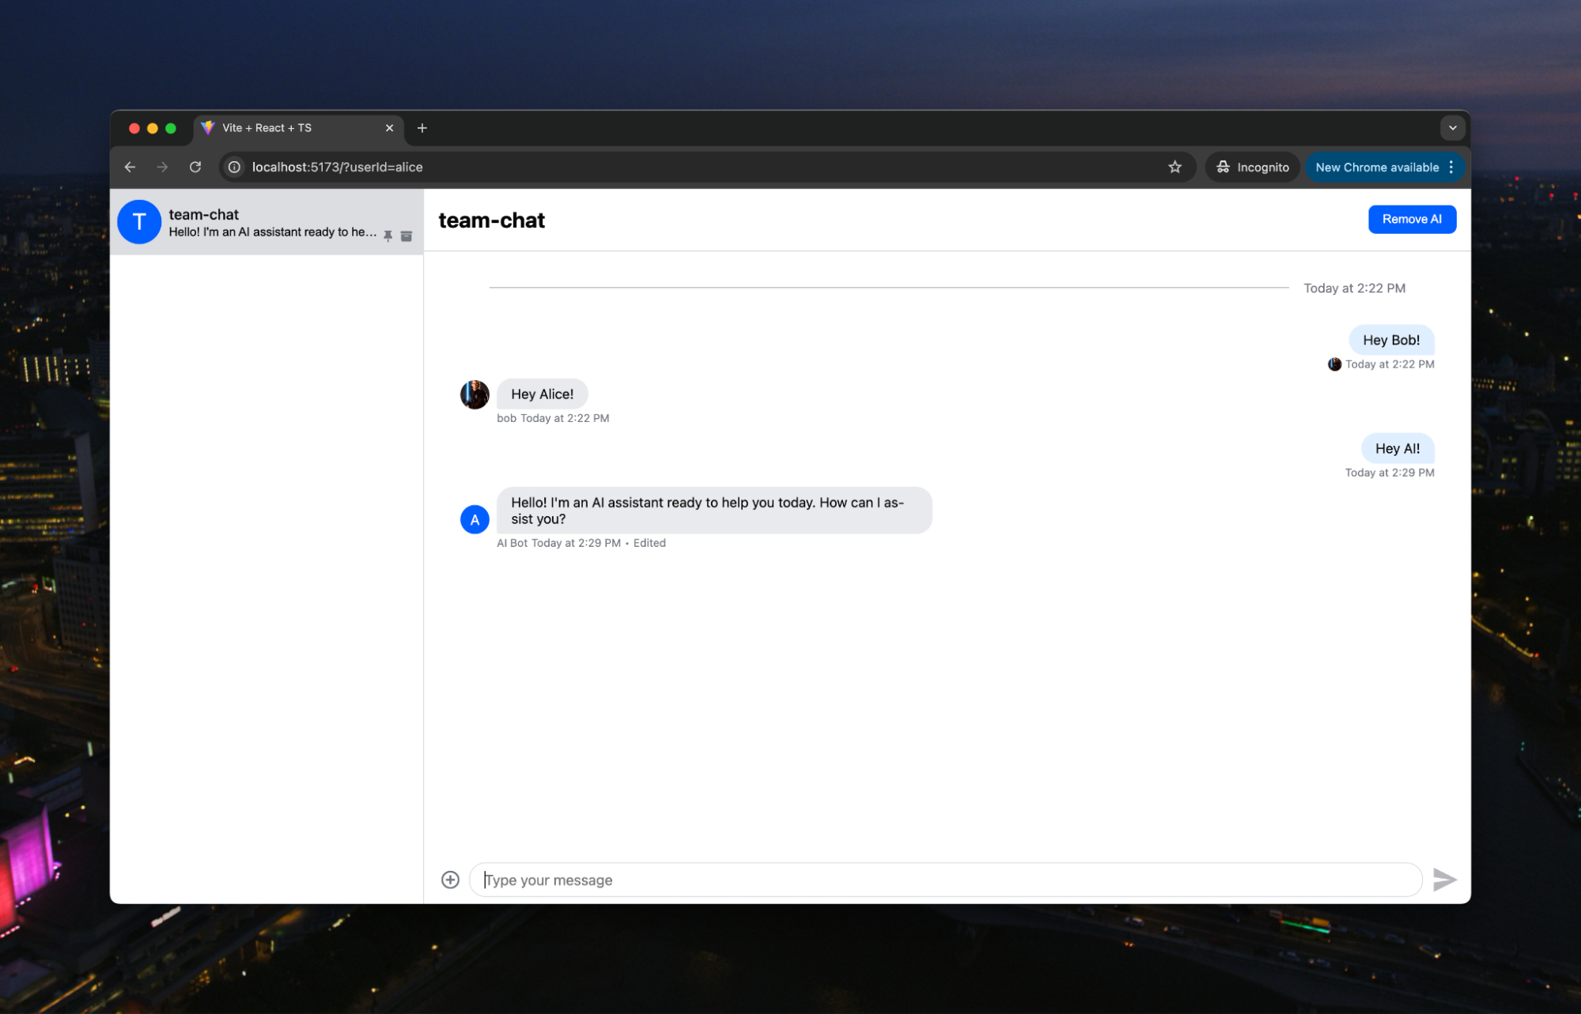1581x1014 pixels.
Task: Open a new tab with plus button
Action: [x=422, y=128]
